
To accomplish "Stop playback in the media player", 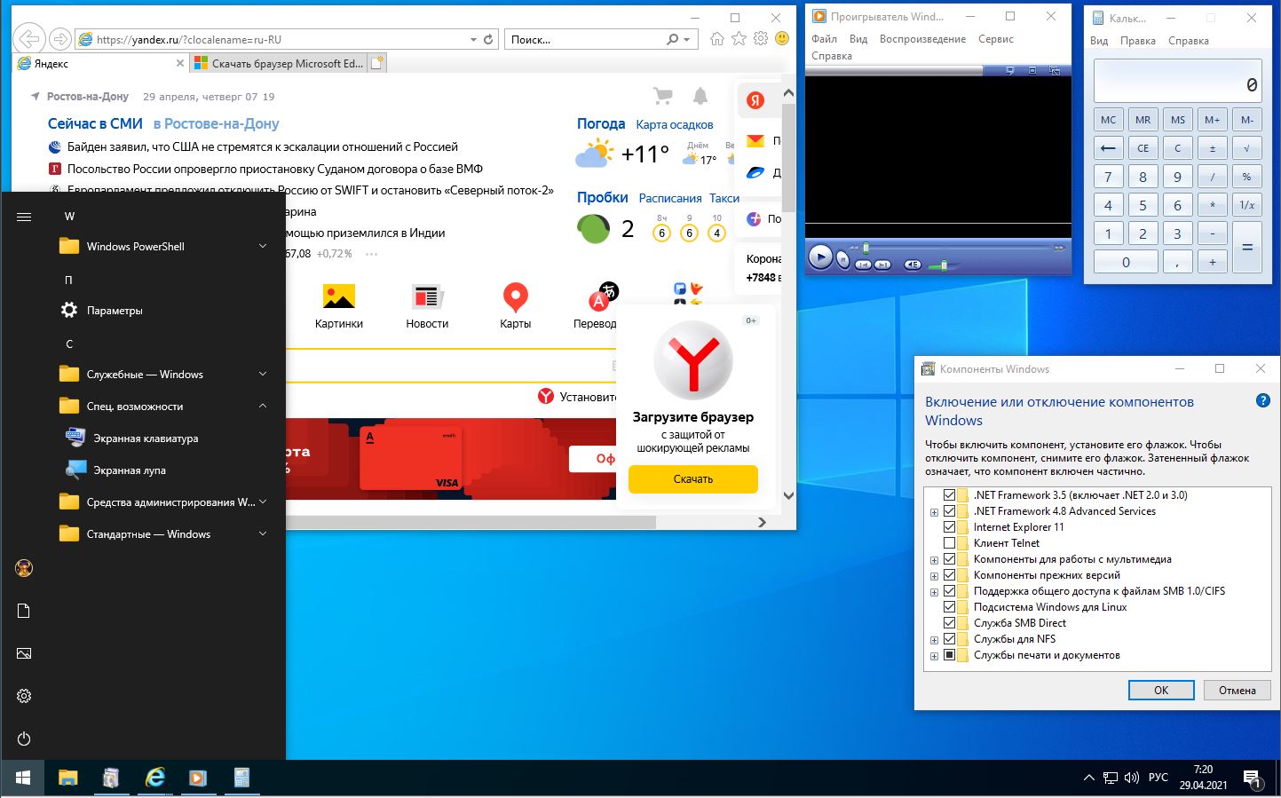I will click(842, 260).
